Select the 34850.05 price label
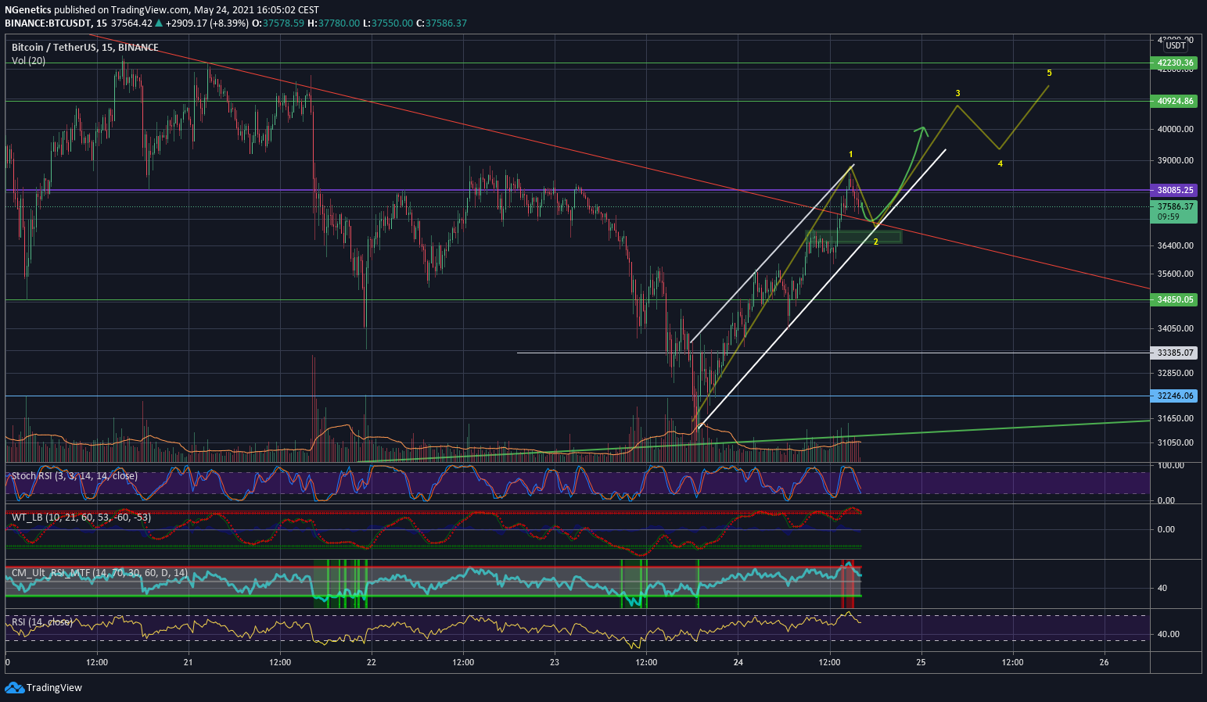The image size is (1207, 702). click(x=1175, y=299)
